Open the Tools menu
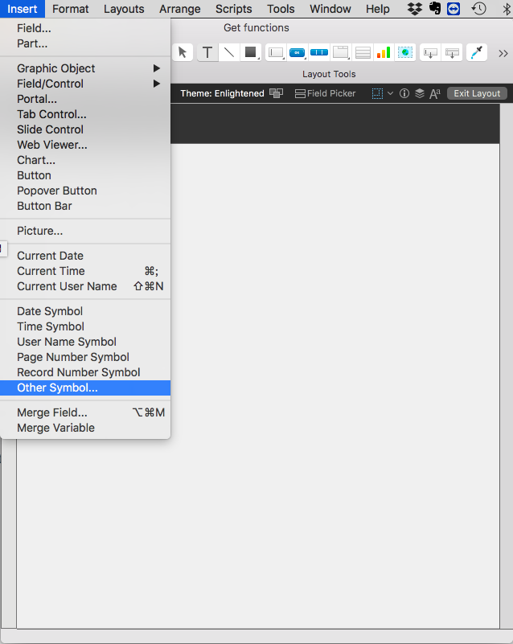Viewport: 513px width, 644px height. coord(281,9)
